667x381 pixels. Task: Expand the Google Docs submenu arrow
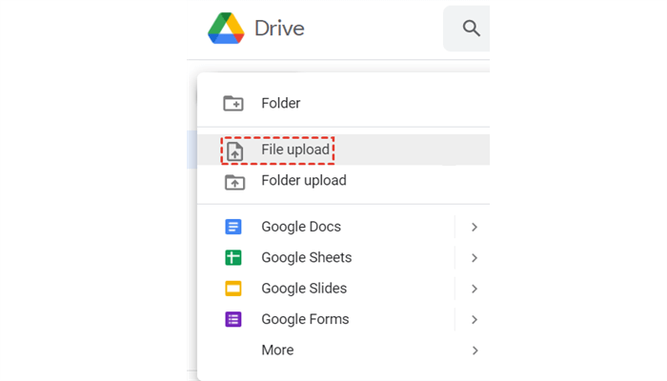(474, 227)
